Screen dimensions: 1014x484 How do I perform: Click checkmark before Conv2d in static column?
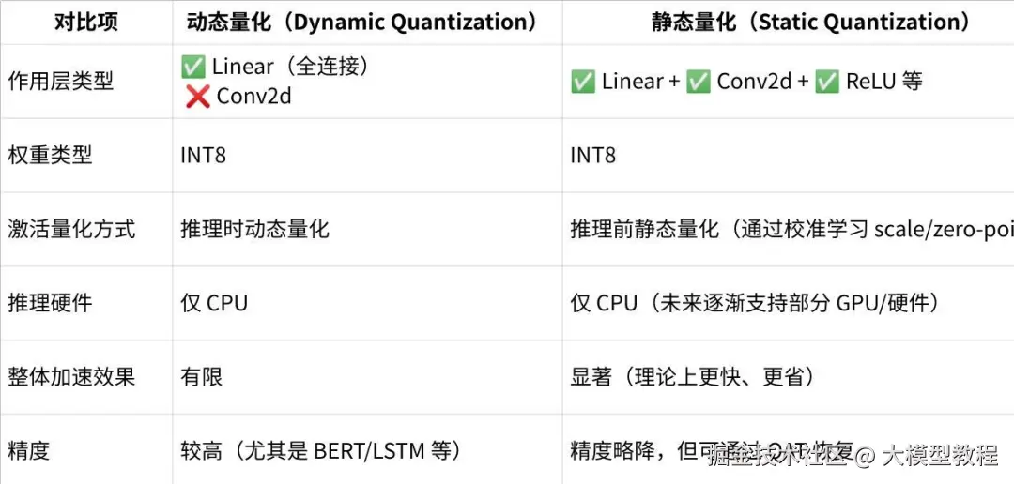tap(698, 82)
